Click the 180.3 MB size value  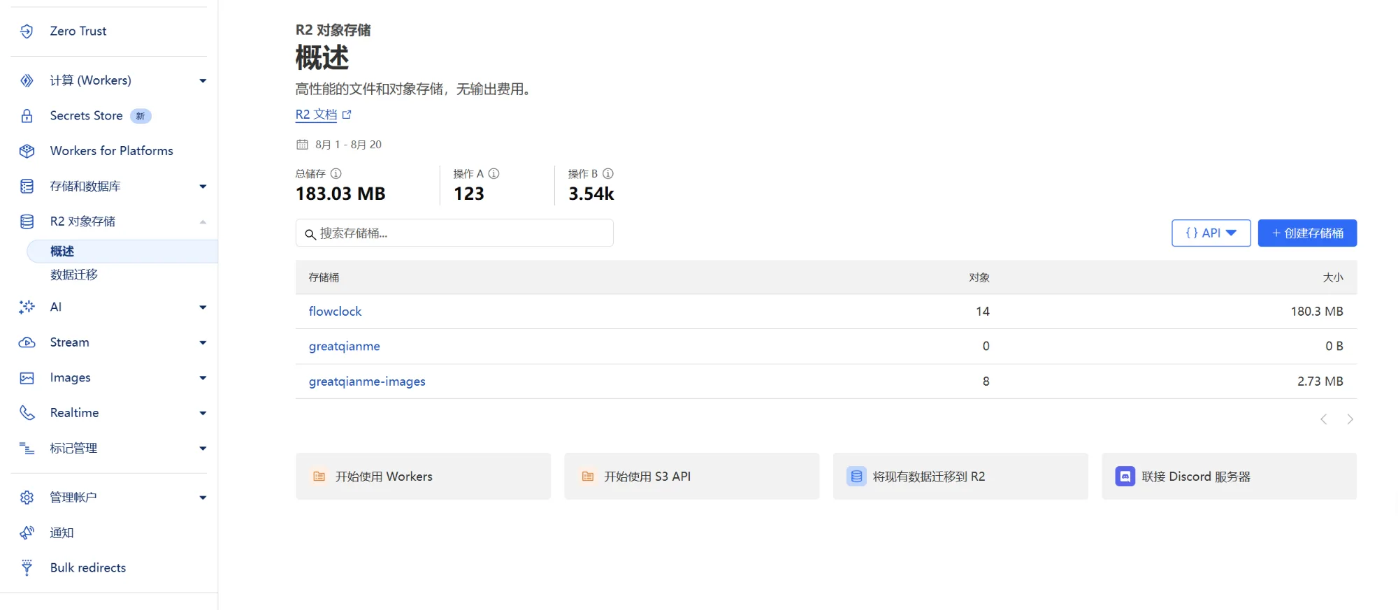[1317, 312]
